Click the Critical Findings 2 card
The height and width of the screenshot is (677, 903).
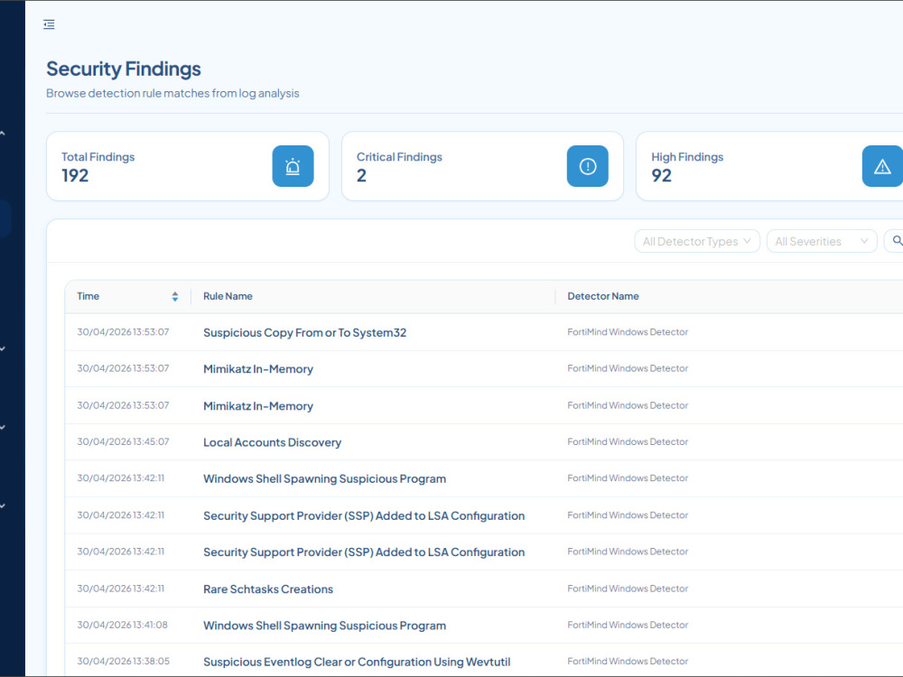(x=482, y=166)
